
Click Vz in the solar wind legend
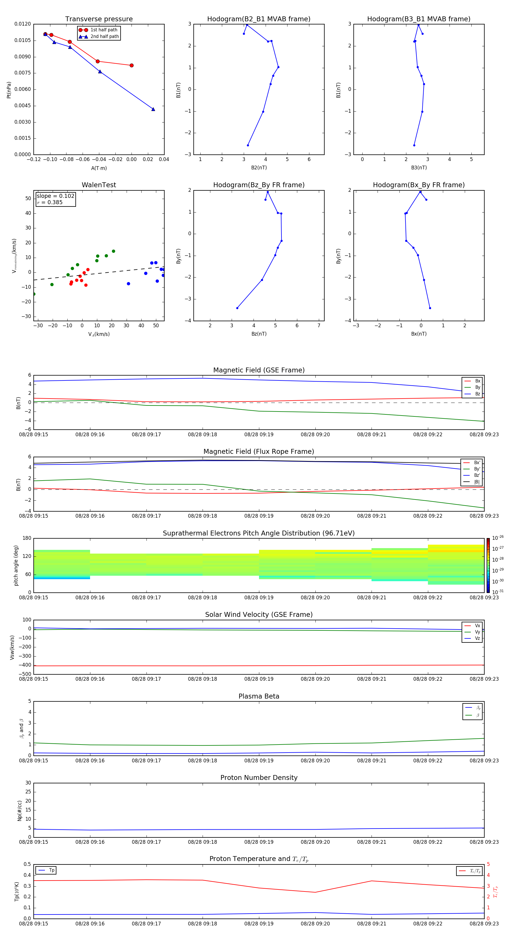tap(472, 638)
